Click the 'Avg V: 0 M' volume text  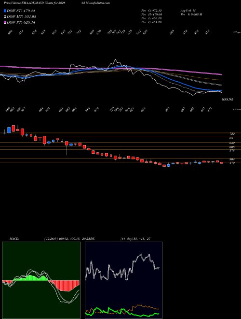click(188, 11)
